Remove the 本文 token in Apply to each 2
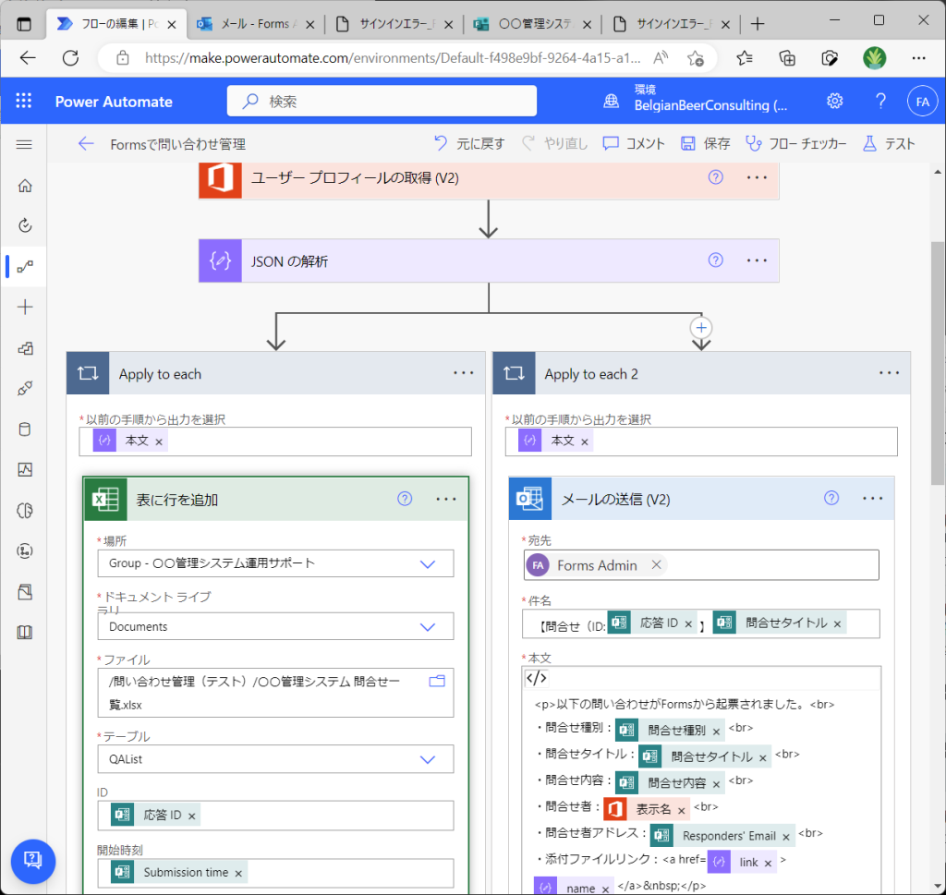Screen dimensions: 946x895 click(584, 441)
